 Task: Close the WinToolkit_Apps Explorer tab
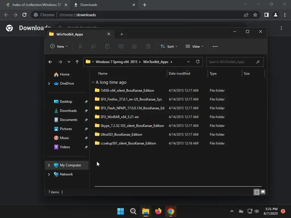[109, 34]
